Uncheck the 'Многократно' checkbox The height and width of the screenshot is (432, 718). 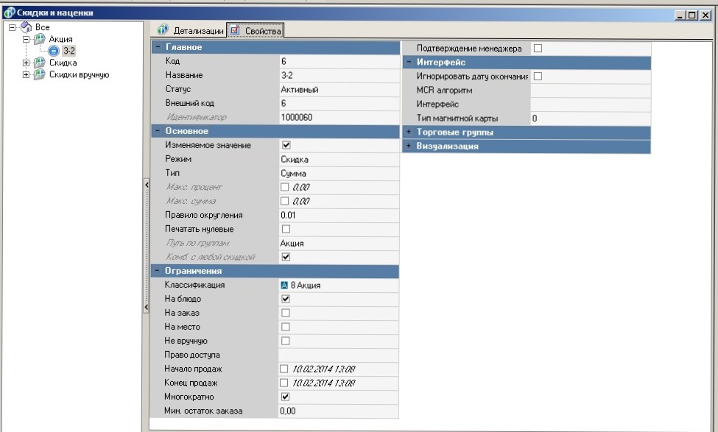coord(286,397)
